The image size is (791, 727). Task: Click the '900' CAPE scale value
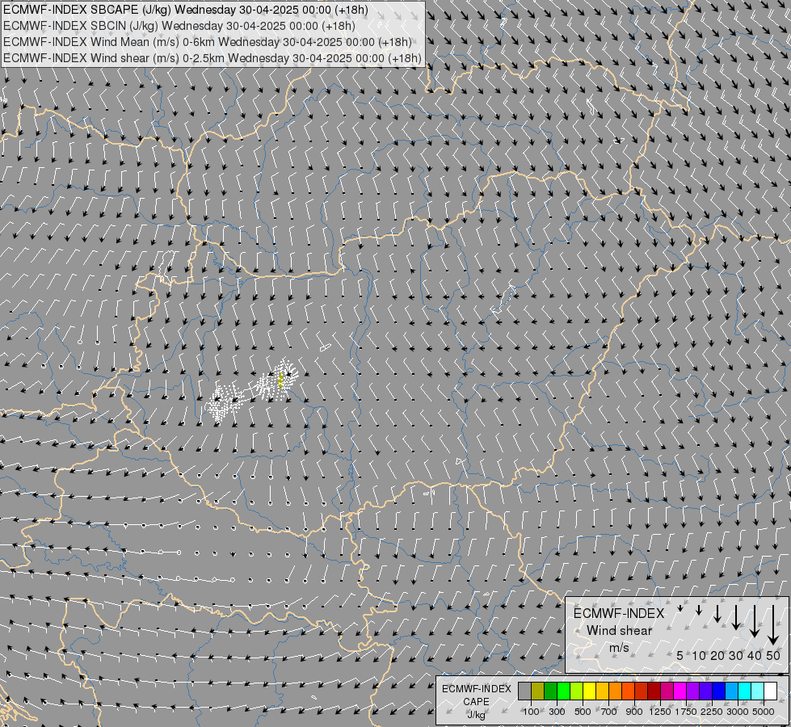[x=634, y=712]
